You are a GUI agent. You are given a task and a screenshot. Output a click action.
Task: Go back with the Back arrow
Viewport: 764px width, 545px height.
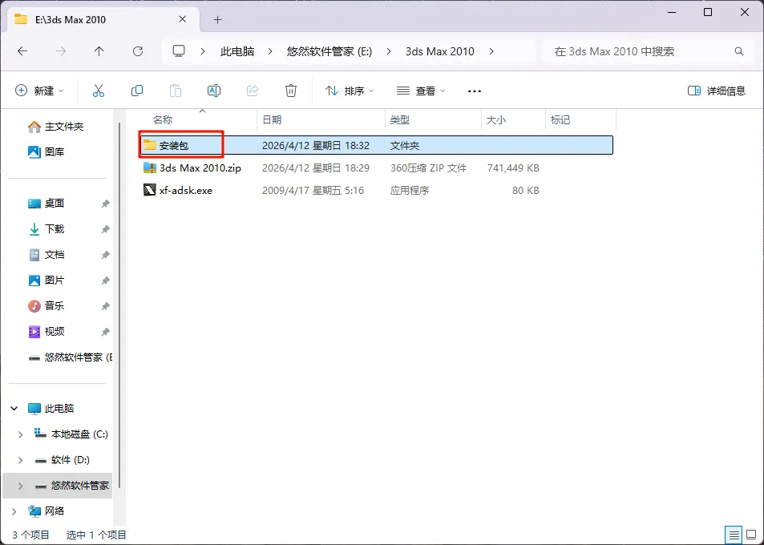tap(22, 51)
